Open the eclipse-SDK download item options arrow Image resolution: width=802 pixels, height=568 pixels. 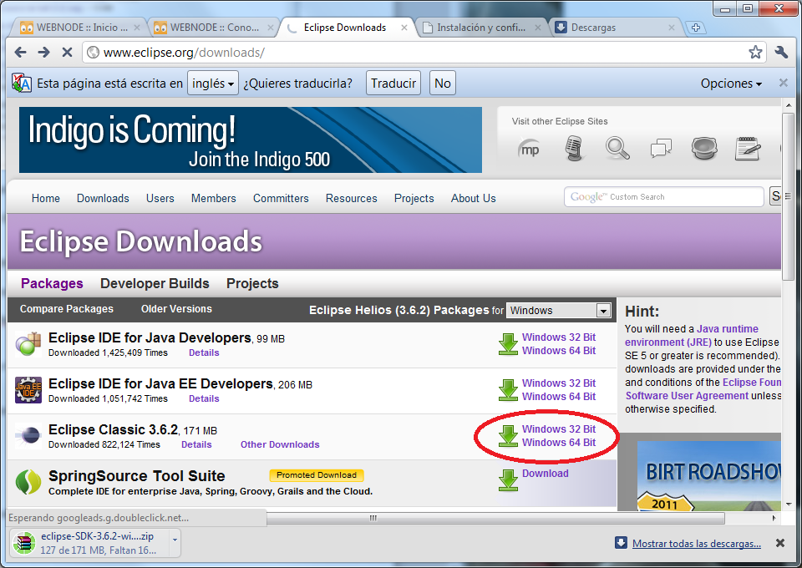pos(175,540)
